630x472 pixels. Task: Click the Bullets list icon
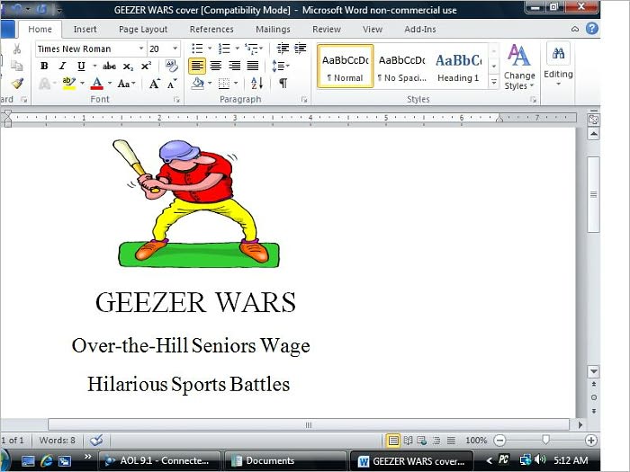coord(197,49)
